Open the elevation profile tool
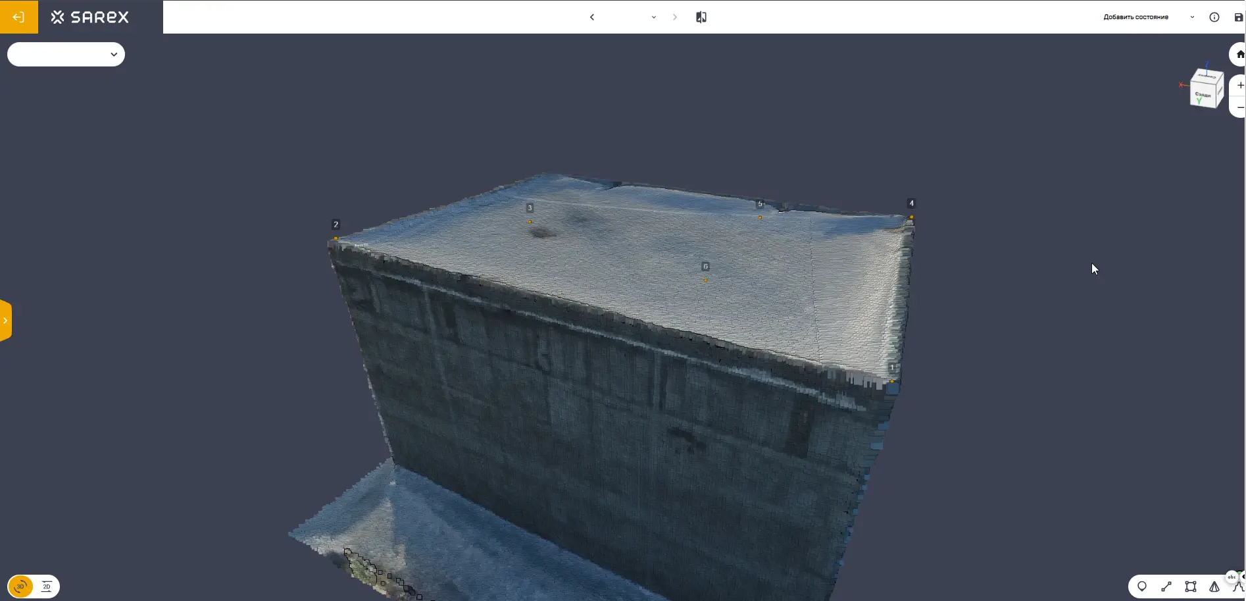1246x601 pixels. (1238, 587)
